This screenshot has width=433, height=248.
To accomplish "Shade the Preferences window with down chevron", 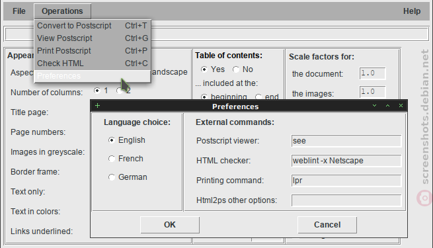I will [x=374, y=106].
